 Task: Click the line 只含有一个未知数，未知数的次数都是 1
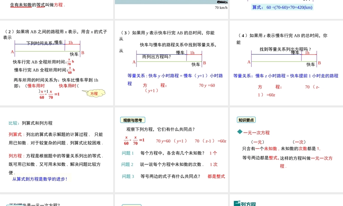(281, 149)
